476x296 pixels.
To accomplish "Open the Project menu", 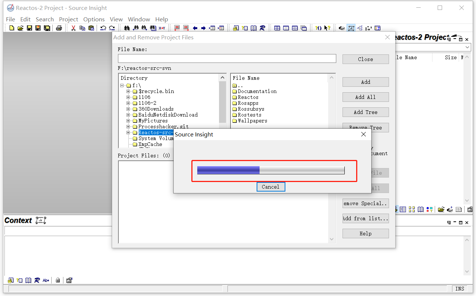I will [69, 19].
